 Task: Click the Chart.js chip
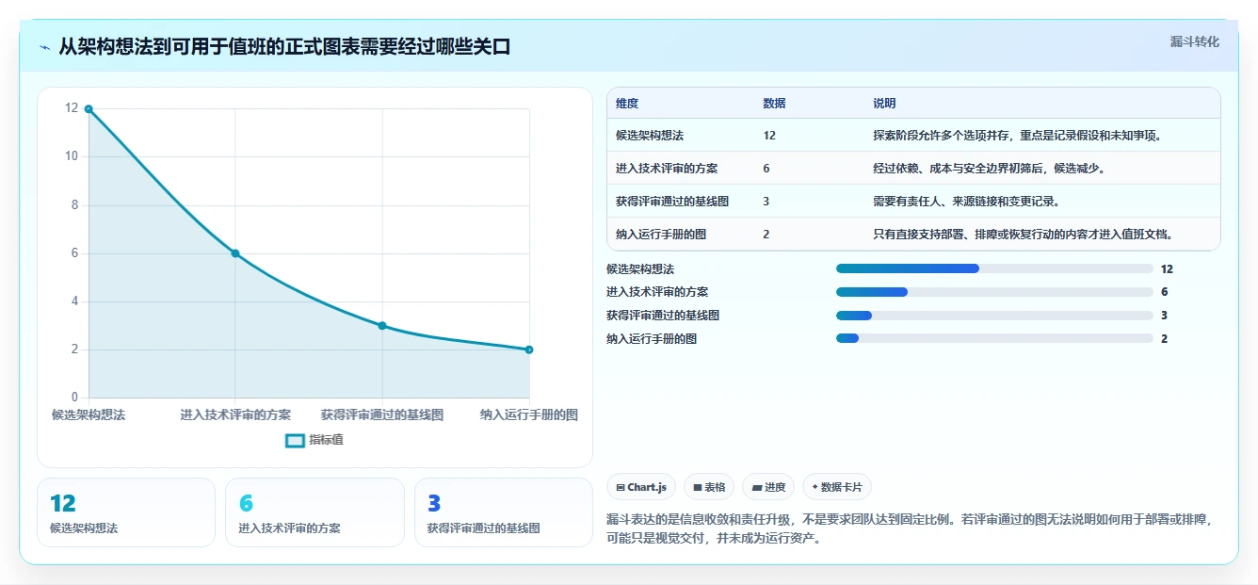641,487
